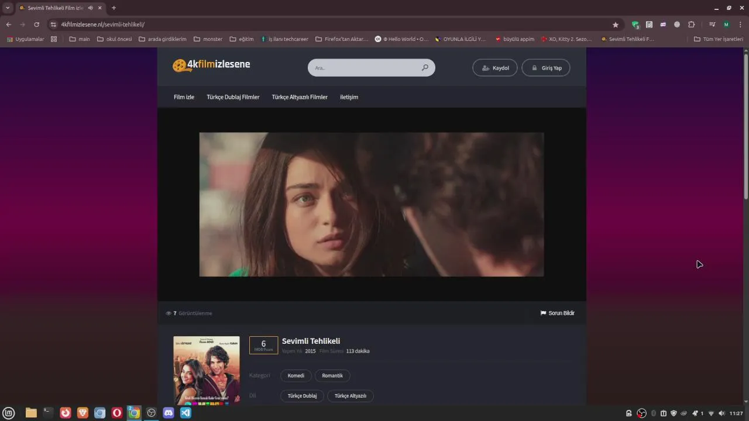Open Uygulamalar apps shortcut
749x421 pixels.
click(25, 39)
